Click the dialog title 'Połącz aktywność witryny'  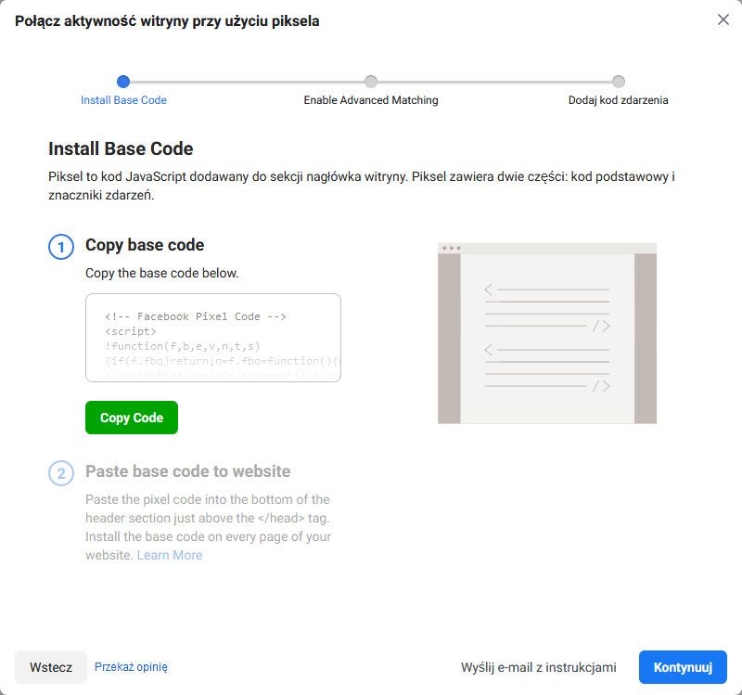click(167, 21)
